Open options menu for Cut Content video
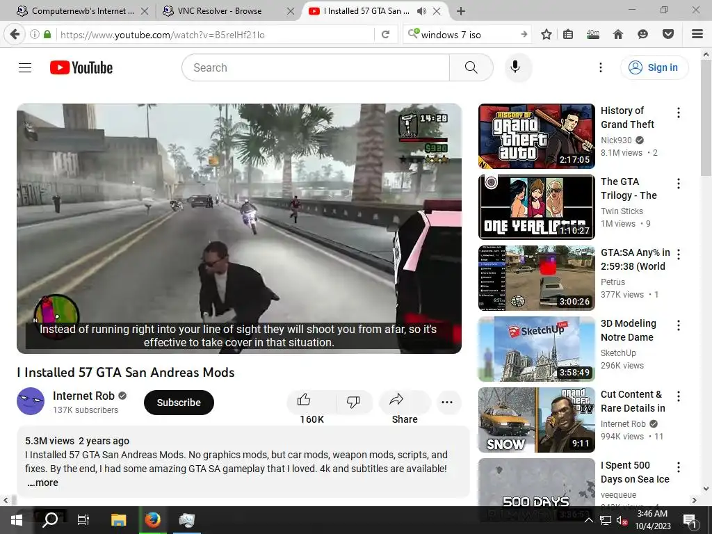Viewport: 712px width, 534px height. [x=679, y=396]
